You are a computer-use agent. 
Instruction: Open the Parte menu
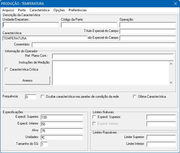pyautogui.click(x=22, y=10)
